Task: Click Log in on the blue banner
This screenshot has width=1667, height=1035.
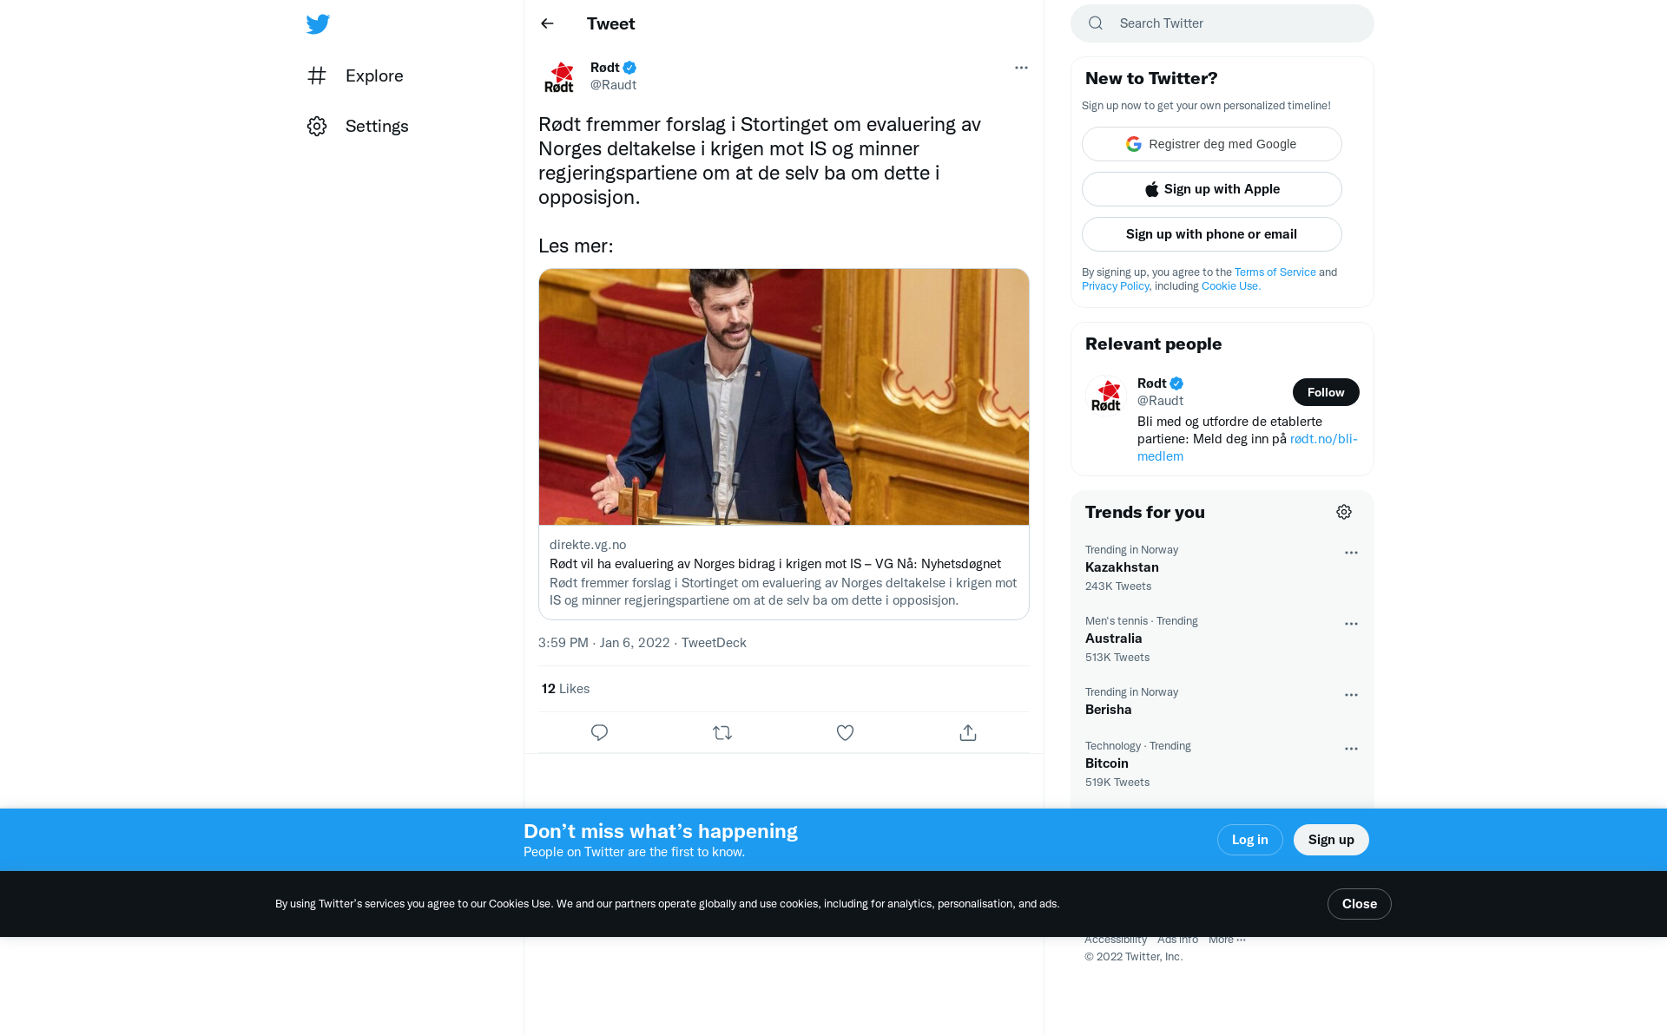Action: tap(1249, 840)
